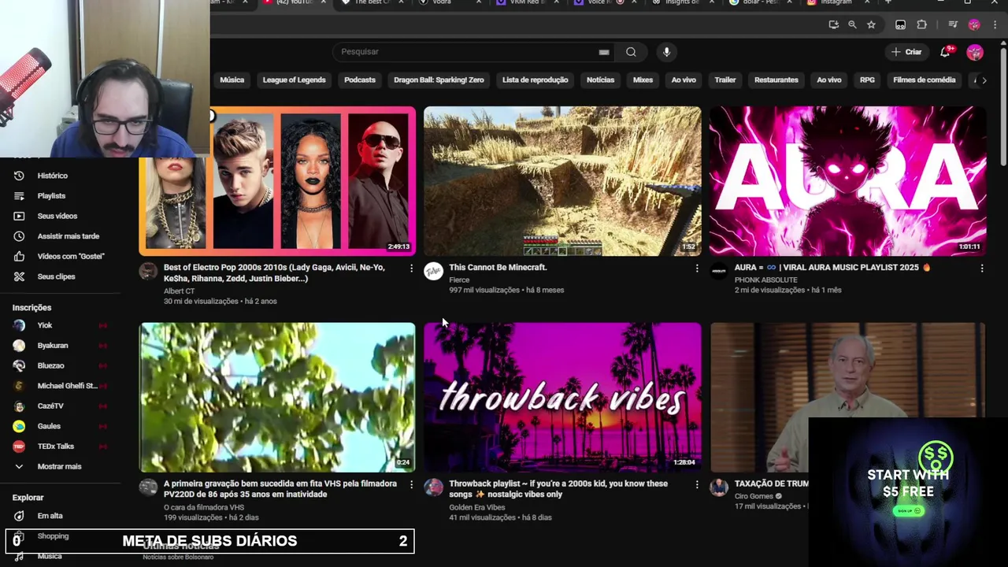Select the RPG filter chip

(x=867, y=80)
